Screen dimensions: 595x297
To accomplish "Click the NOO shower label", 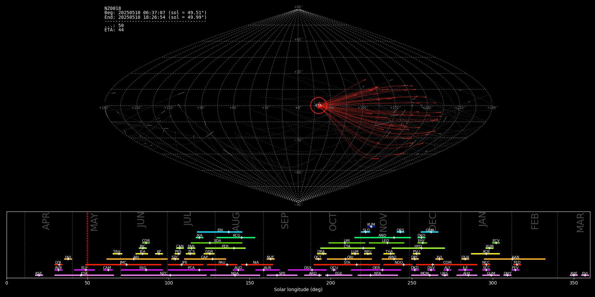I will 399,263.
